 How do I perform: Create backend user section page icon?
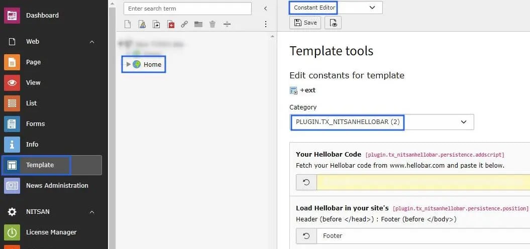[x=142, y=24]
